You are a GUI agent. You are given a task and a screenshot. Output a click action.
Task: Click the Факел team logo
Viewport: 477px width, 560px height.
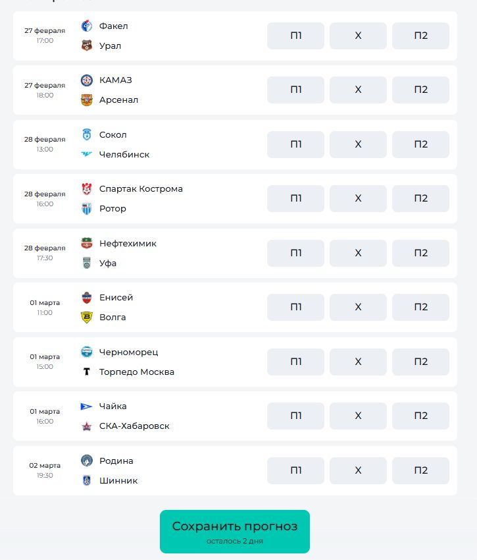[x=87, y=26]
